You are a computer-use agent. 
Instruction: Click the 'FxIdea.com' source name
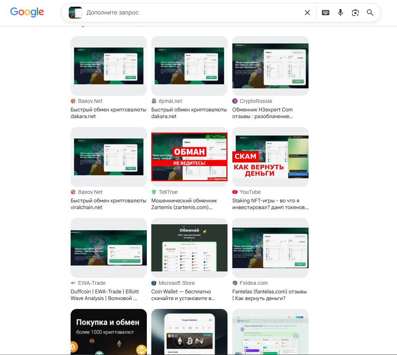click(254, 283)
